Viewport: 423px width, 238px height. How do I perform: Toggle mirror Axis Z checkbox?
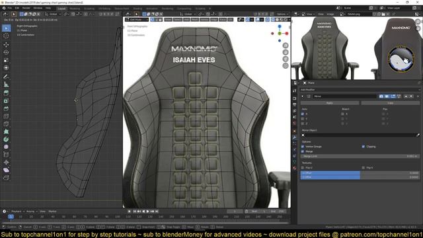pos(303,124)
